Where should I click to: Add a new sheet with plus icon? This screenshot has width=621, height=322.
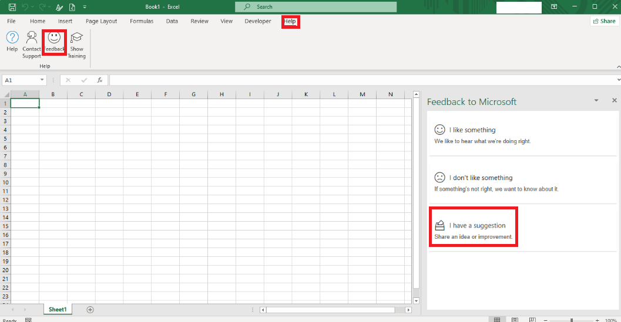pos(90,310)
